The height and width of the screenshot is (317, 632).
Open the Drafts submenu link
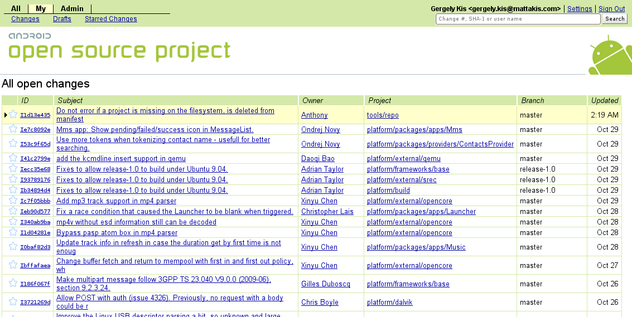pos(62,19)
